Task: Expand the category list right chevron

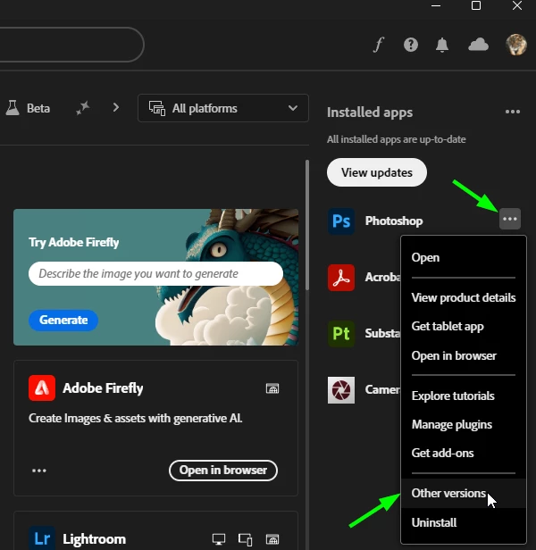Action: tap(116, 107)
